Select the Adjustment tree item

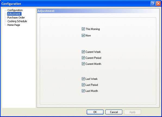(x=14, y=14)
